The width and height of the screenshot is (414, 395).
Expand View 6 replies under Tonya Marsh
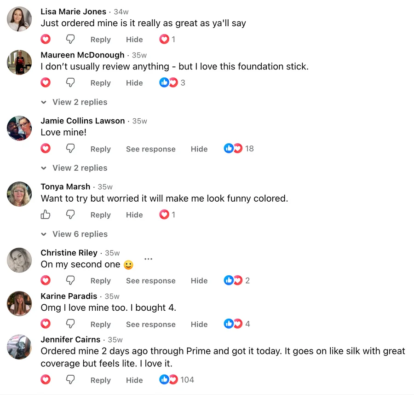(75, 234)
